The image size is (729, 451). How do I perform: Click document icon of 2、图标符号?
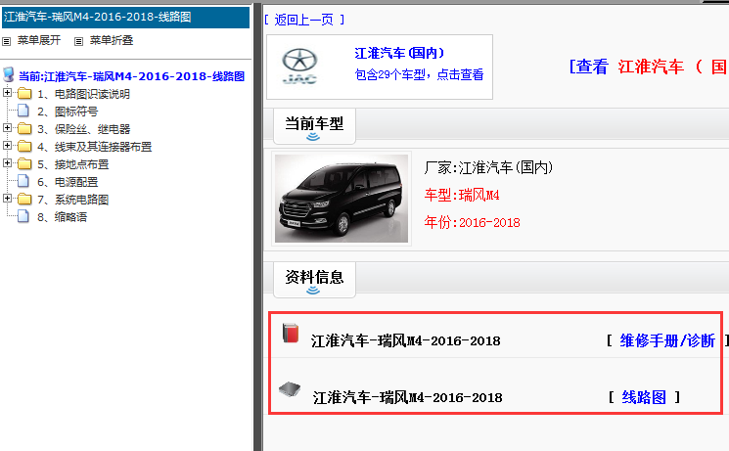coord(23,111)
